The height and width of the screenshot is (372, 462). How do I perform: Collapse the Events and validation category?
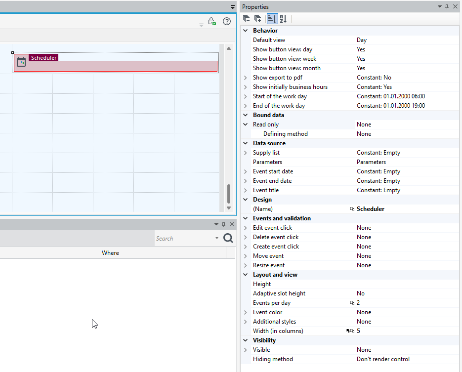click(246, 218)
